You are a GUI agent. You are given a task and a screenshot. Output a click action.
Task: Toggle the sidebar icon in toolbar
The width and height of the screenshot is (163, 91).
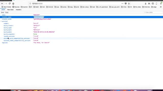click(x=153, y=4)
